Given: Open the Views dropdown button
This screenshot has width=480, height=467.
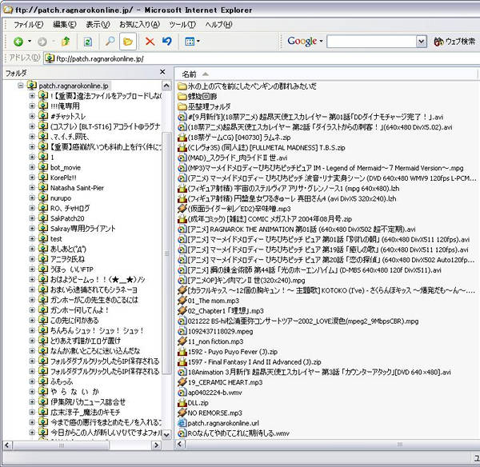Looking at the screenshot, I should (192, 41).
